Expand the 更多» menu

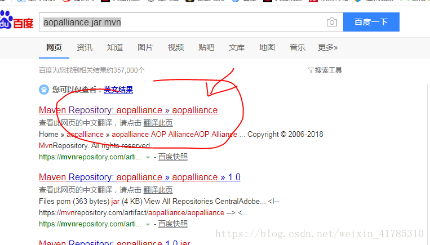327,47
